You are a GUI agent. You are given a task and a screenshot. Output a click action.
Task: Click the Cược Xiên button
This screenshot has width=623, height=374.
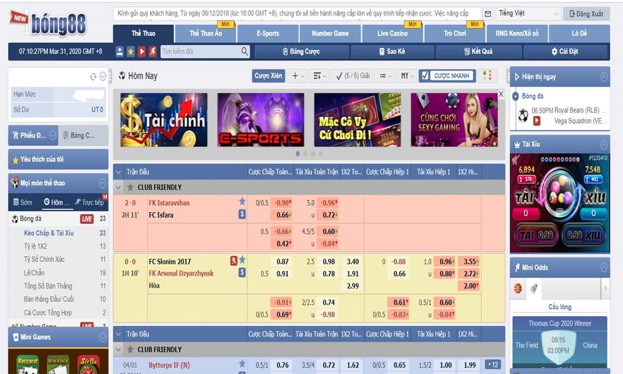point(269,76)
